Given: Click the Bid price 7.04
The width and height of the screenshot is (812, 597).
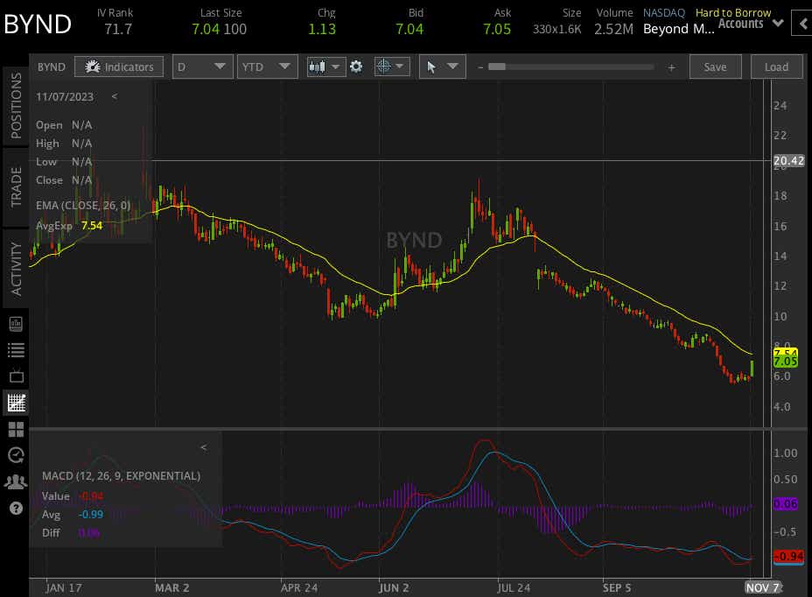Looking at the screenshot, I should pos(409,29).
